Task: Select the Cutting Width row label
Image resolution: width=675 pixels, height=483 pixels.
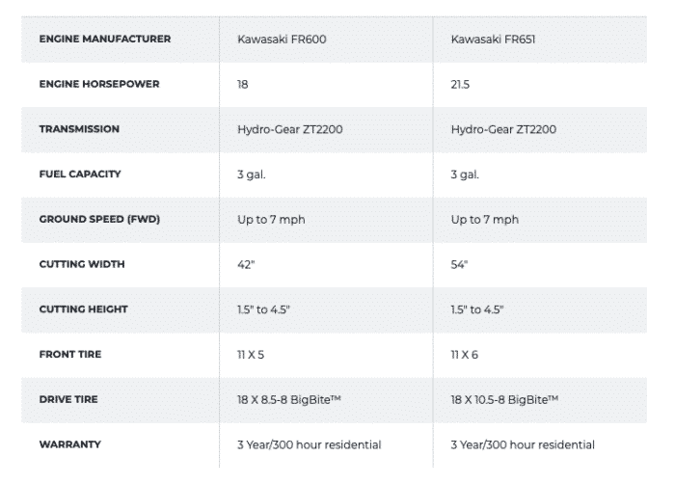Action: [82, 264]
